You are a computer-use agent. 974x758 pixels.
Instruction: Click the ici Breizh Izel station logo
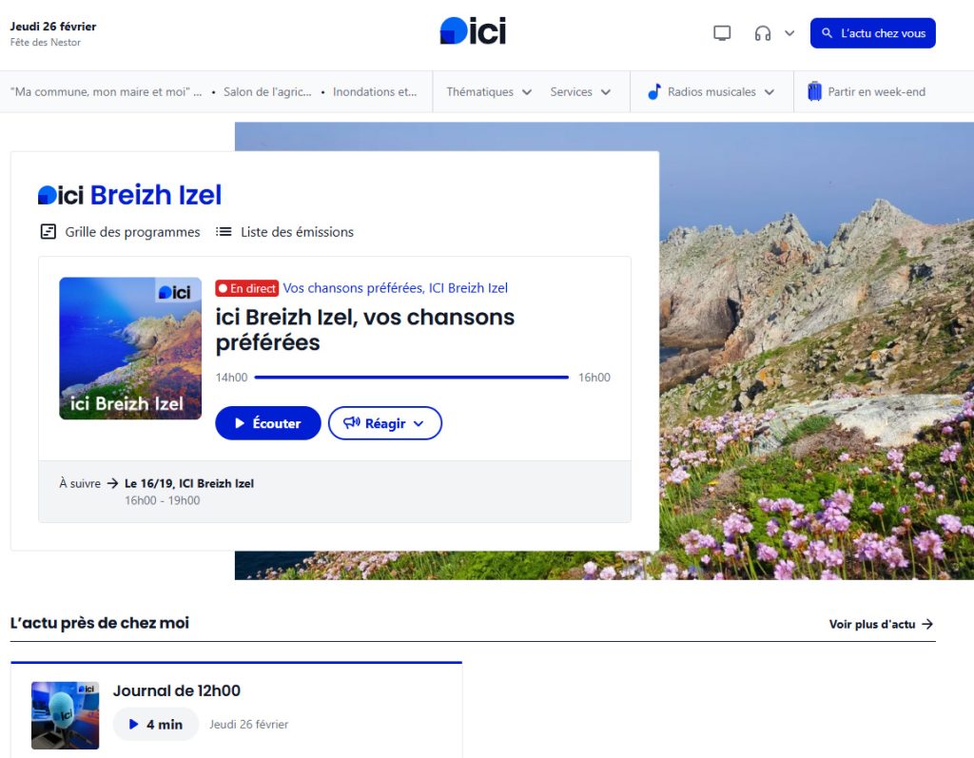pyautogui.click(x=129, y=195)
